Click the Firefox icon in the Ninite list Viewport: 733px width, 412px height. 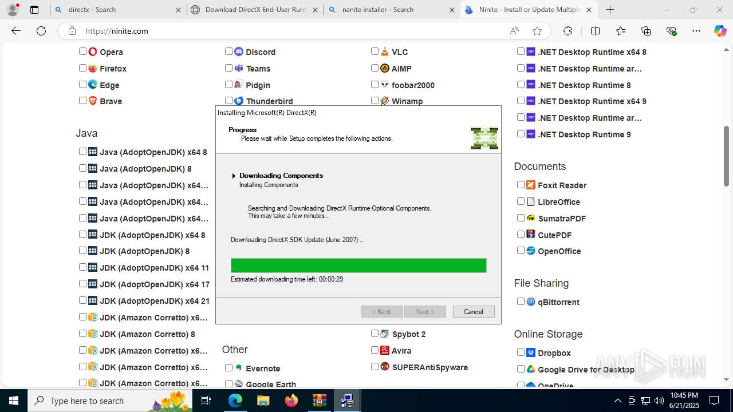click(93, 68)
